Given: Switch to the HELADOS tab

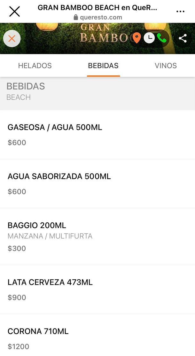Looking at the screenshot, I should [35, 66].
